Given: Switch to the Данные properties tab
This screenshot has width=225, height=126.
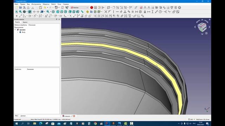Looking at the screenshot, I should point(23,116).
